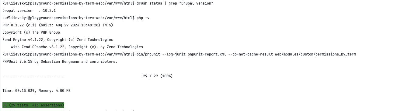Click the row of test progress dots

pos(33,76)
